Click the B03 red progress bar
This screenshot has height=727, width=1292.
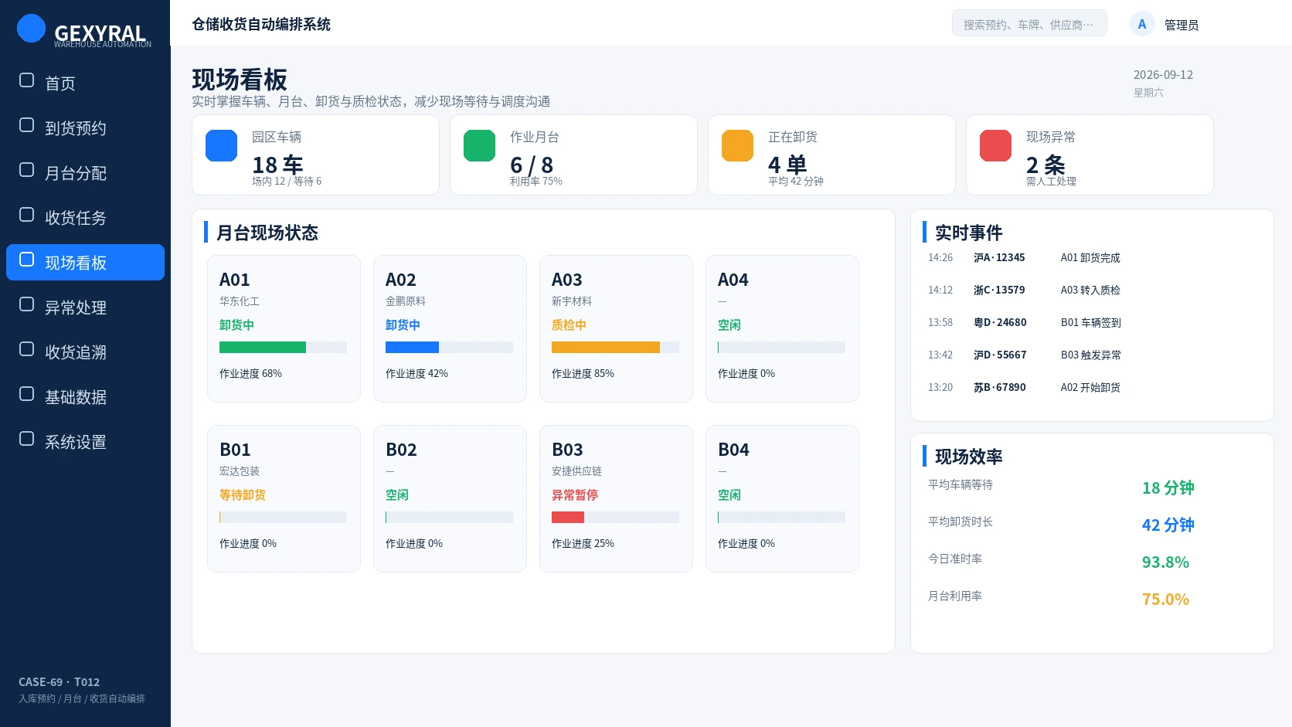(x=568, y=518)
